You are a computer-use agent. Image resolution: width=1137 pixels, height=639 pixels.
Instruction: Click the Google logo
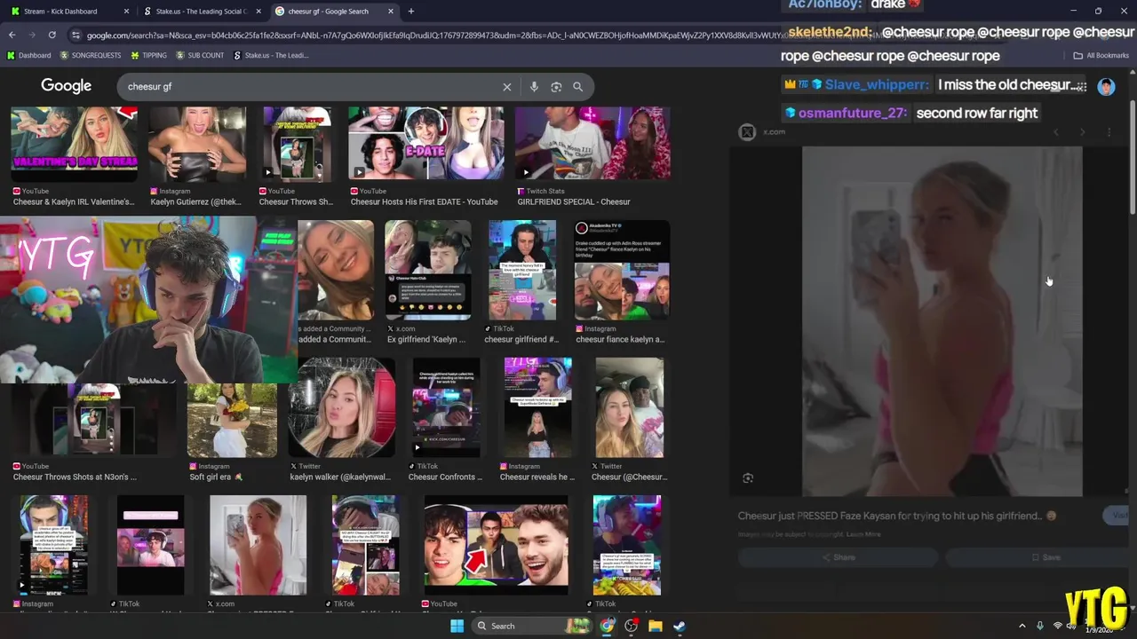[66, 86]
